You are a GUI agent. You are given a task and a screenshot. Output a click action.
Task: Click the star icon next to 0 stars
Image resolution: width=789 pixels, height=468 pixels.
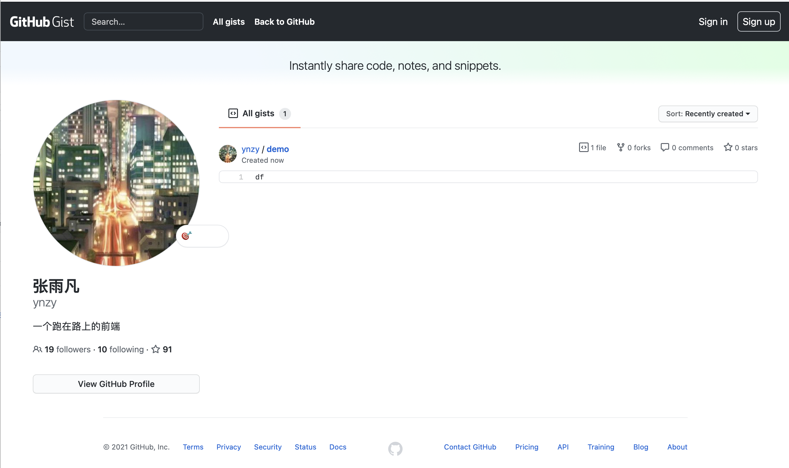pos(728,147)
